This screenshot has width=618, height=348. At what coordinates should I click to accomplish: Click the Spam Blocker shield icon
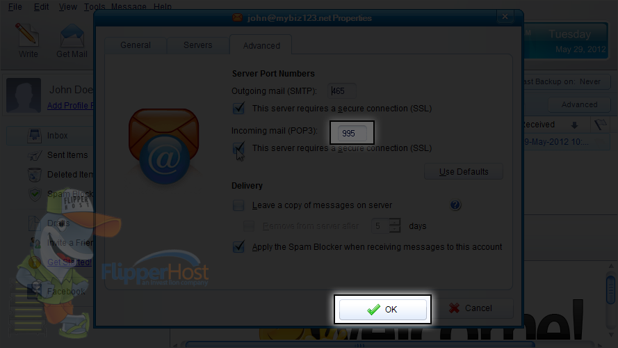(35, 193)
